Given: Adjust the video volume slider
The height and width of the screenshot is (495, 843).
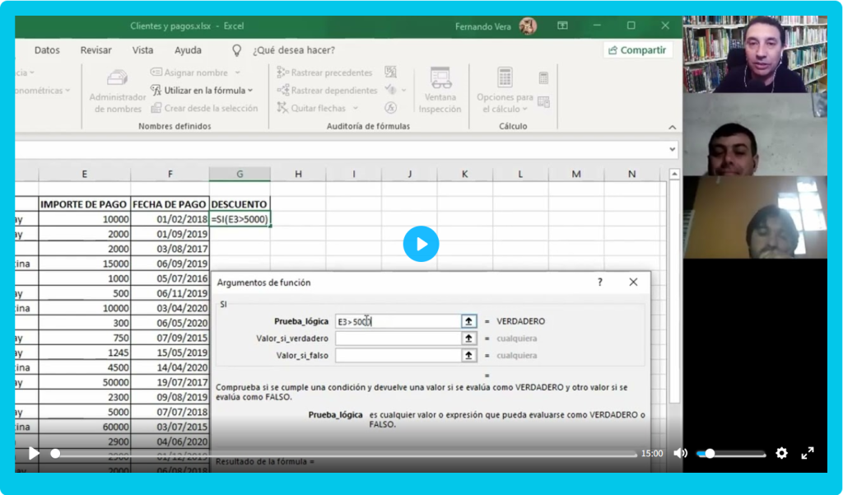Looking at the screenshot, I should click(731, 454).
